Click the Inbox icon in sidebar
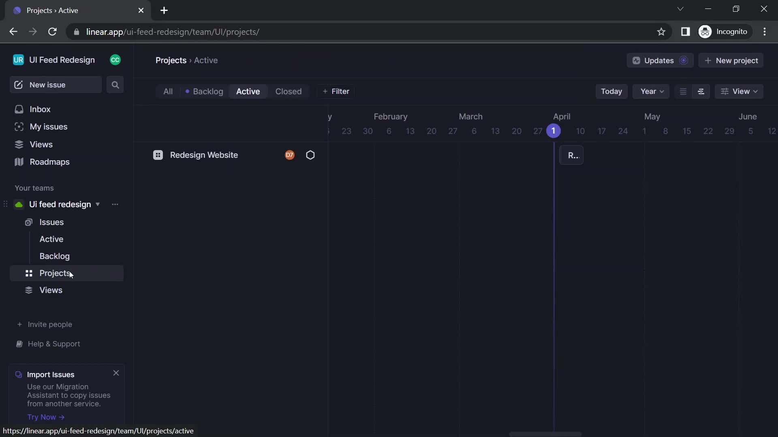This screenshot has width=778, height=437. click(19, 109)
